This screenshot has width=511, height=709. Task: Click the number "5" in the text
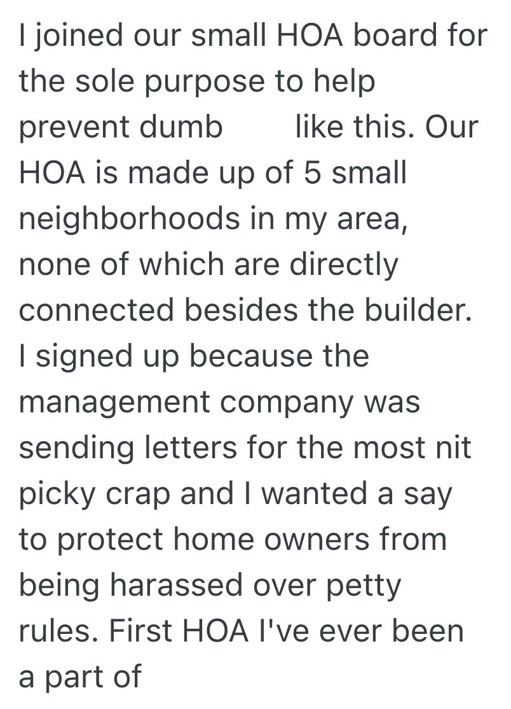[x=311, y=173]
